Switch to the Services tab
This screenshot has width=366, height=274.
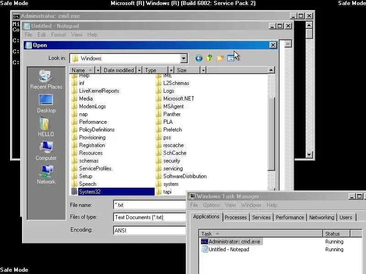pyautogui.click(x=261, y=217)
